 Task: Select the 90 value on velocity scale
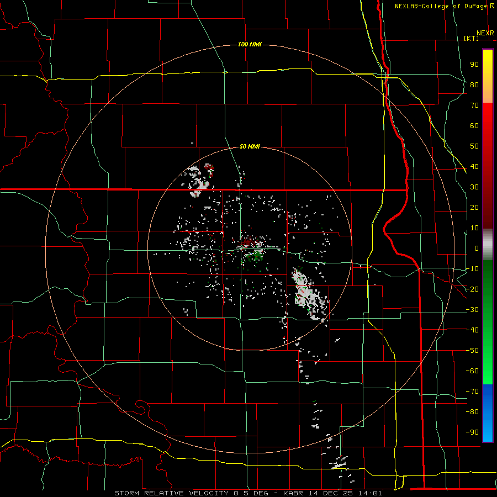coord(474,65)
